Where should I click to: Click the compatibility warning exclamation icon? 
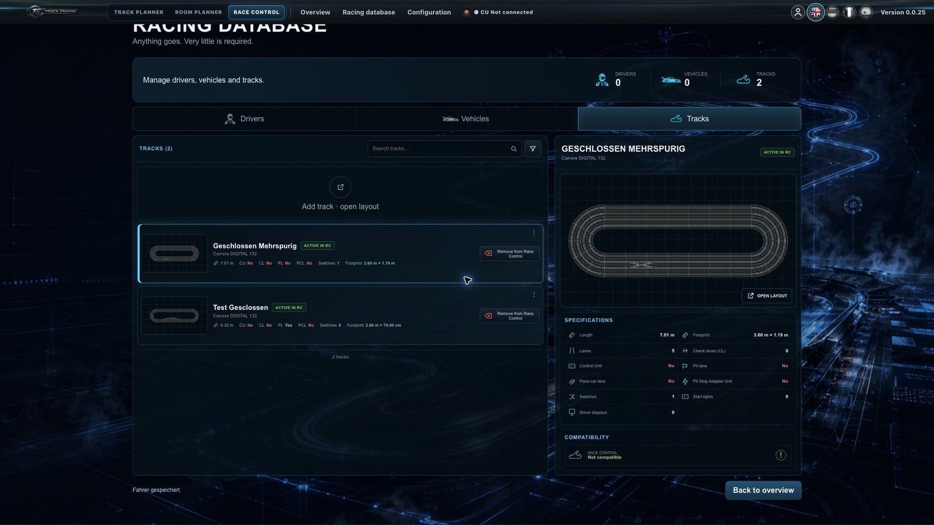coord(780,455)
